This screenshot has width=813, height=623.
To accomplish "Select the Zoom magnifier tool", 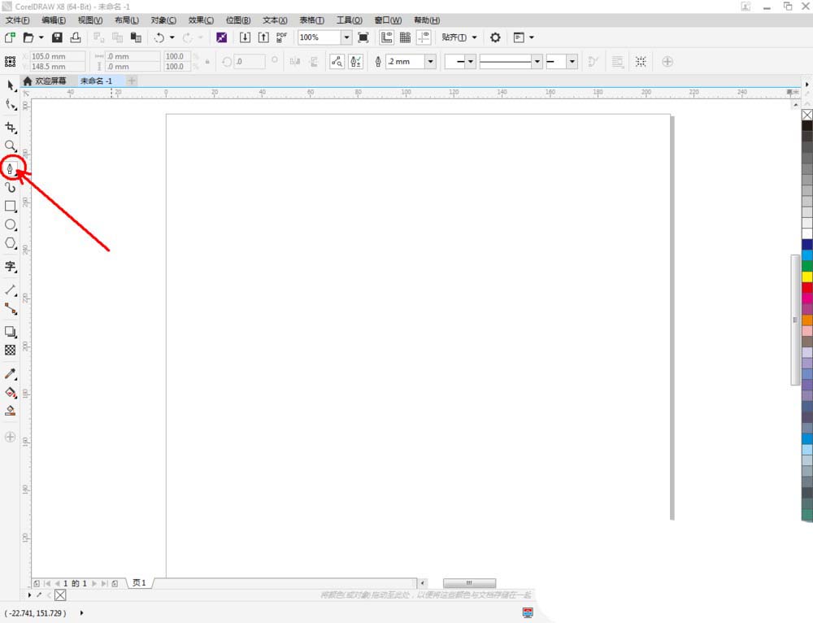I will (x=11, y=146).
